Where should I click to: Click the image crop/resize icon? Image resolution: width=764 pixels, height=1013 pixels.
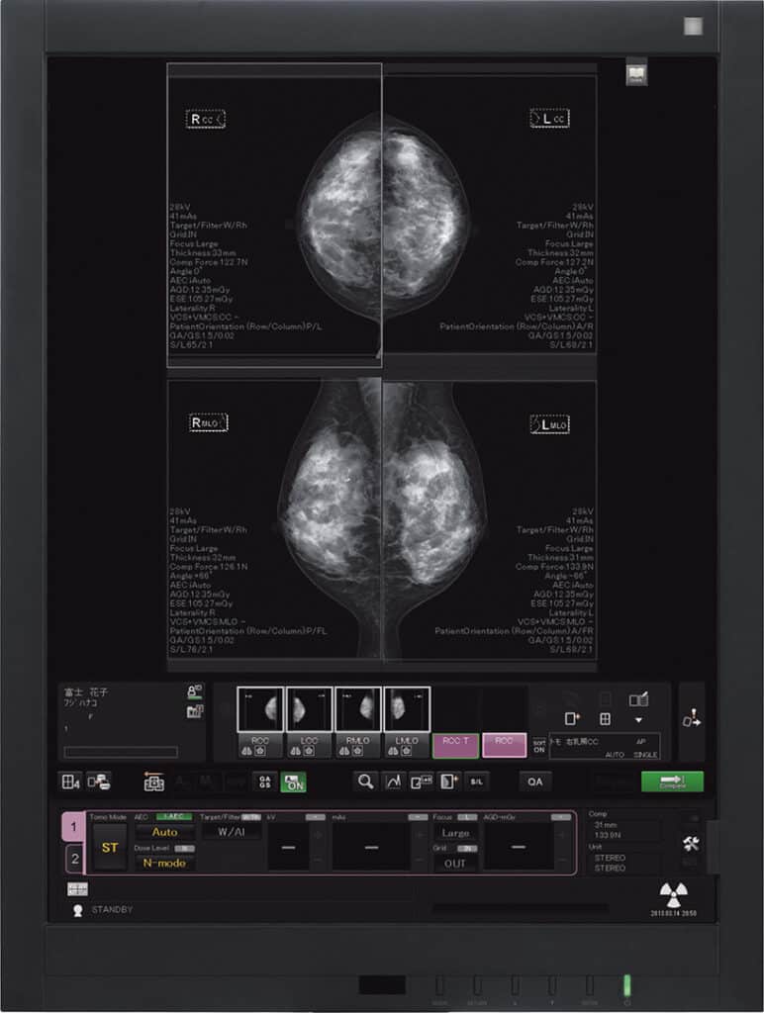[x=422, y=782]
